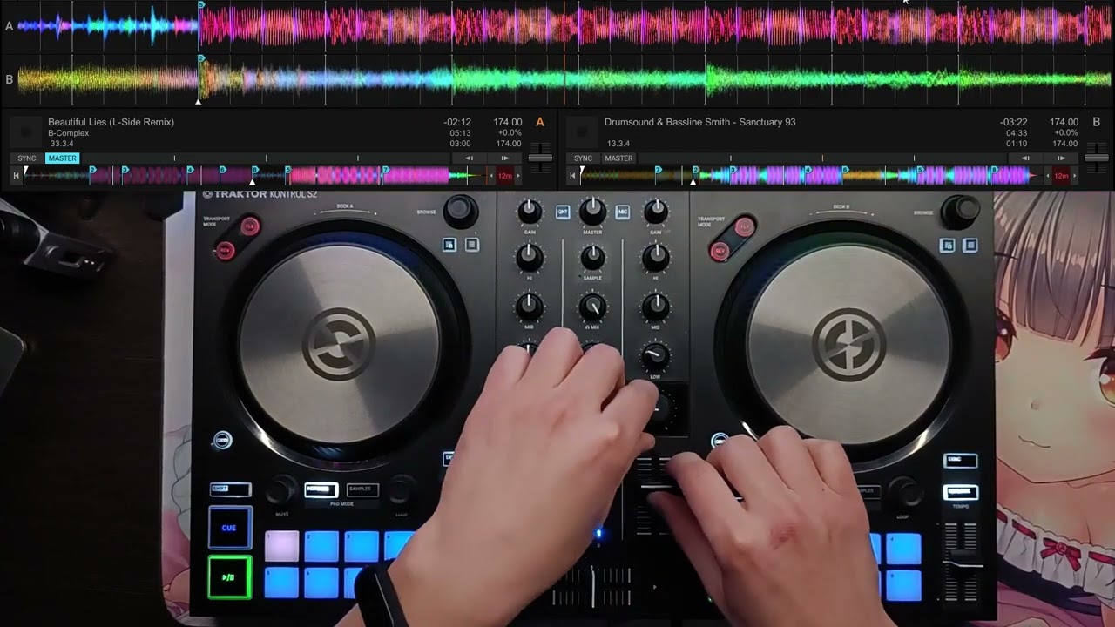This screenshot has height=627, width=1115.
Task: Click beat position 13.3.4 on Deck B
Action: point(618,144)
